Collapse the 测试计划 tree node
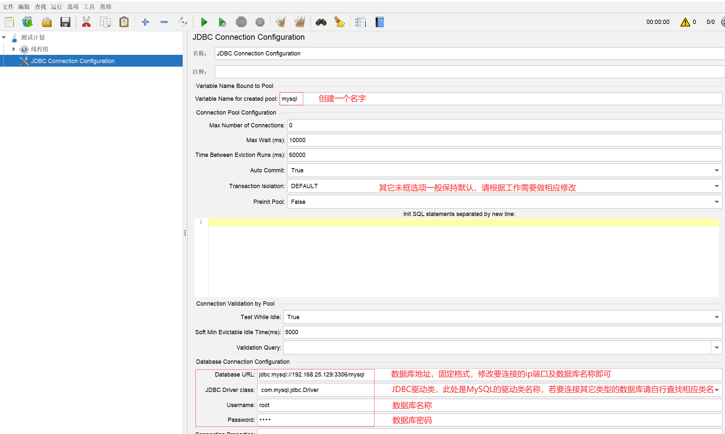The image size is (725, 434). [x=4, y=37]
